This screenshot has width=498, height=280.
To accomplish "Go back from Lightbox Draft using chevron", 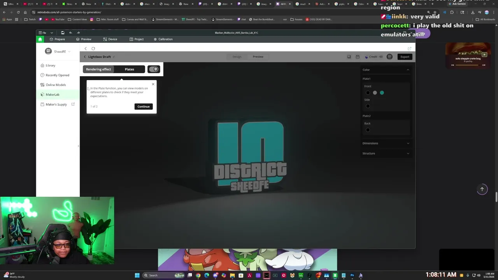I will [x=85, y=57].
